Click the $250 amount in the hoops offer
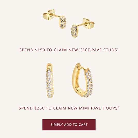 tap(39, 108)
